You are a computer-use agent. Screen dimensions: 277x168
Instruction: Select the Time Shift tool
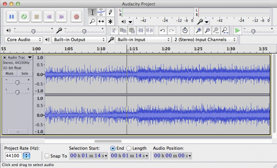coord(101,21)
